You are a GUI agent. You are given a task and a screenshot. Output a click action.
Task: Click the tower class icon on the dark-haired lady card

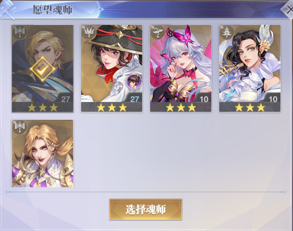click(226, 32)
